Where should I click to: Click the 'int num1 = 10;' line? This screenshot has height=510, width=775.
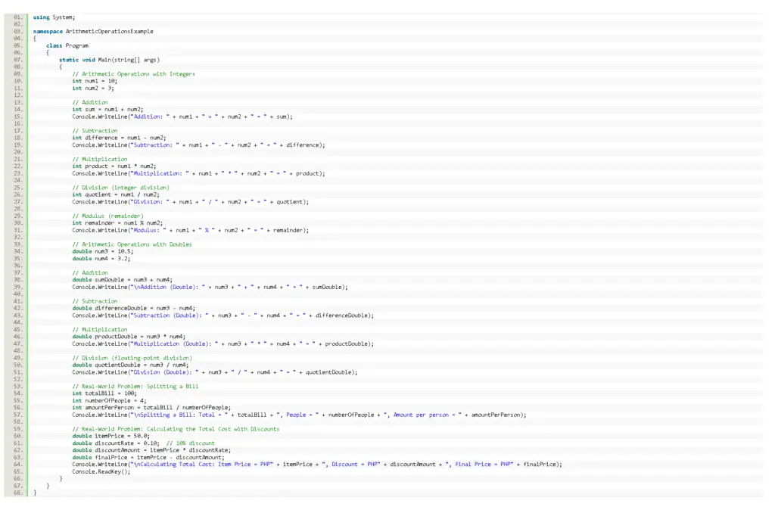click(x=95, y=82)
